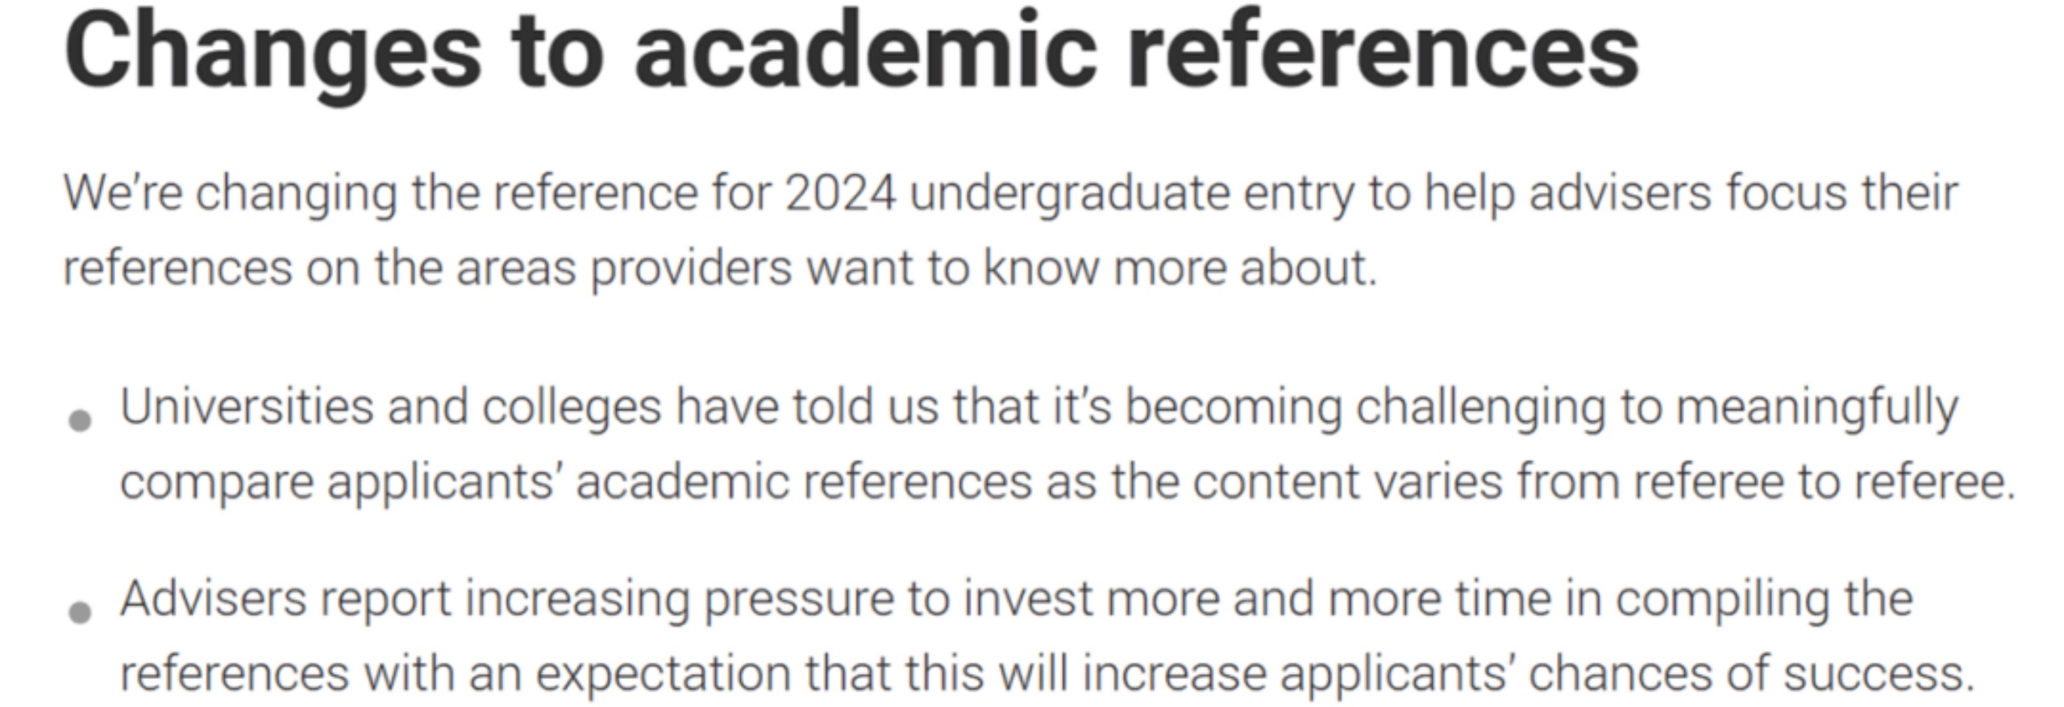This screenshot has width=2064, height=707.
Task: Click the word 'colleges' in first bullet
Action: point(572,406)
